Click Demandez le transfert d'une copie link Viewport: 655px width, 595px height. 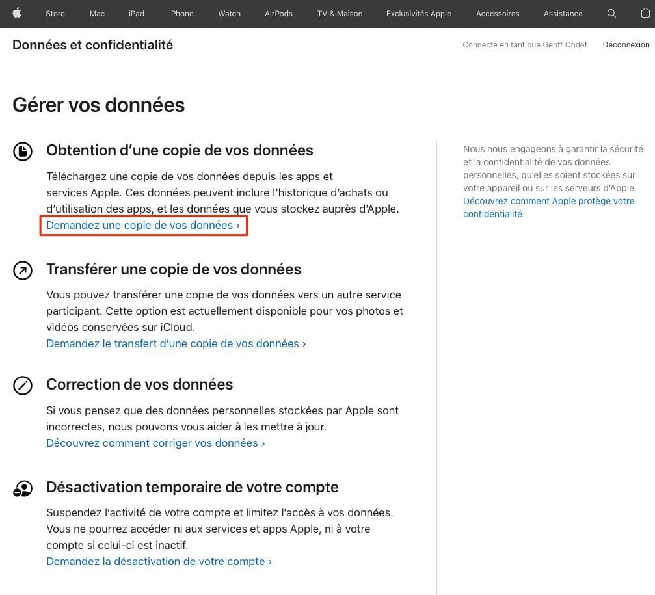click(x=176, y=343)
